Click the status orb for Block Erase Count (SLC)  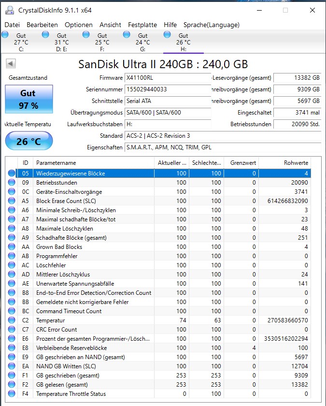pyautogui.click(x=12, y=201)
